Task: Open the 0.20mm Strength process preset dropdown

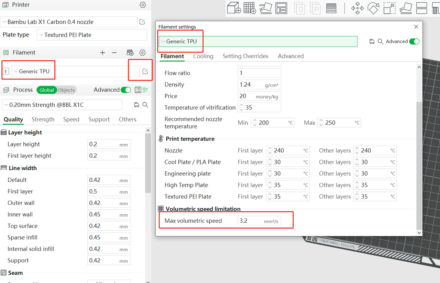Action: pyautogui.click(x=62, y=105)
